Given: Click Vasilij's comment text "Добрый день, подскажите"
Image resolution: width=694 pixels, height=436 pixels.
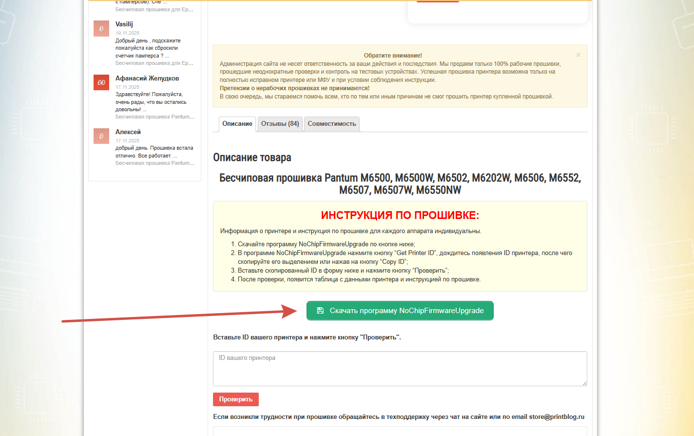Looking at the screenshot, I should point(148,41).
